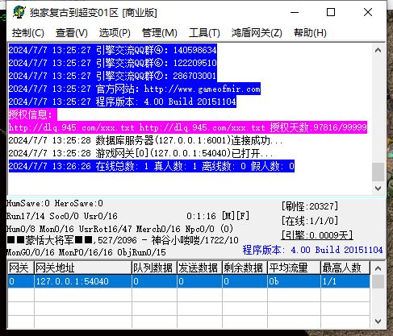The width and height of the screenshot is (393, 336).
Task: Click the Run17/14 Soc0/0 status text
Action: [x=62, y=216]
